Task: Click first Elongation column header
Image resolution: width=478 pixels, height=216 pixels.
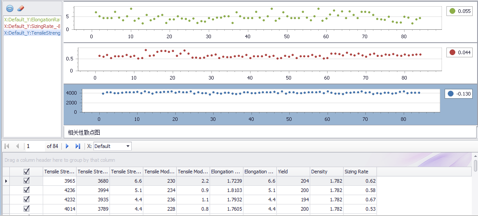Action: click(227, 172)
